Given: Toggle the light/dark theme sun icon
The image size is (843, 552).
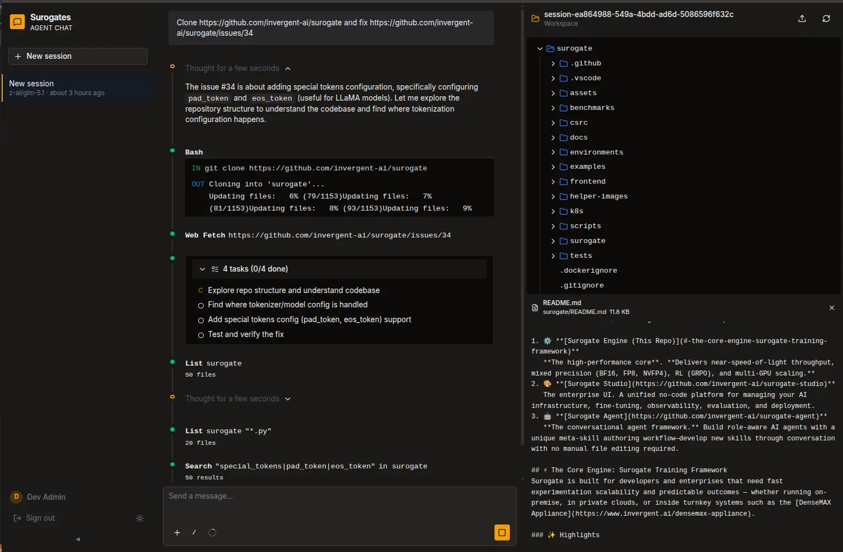Looking at the screenshot, I should 140,518.
